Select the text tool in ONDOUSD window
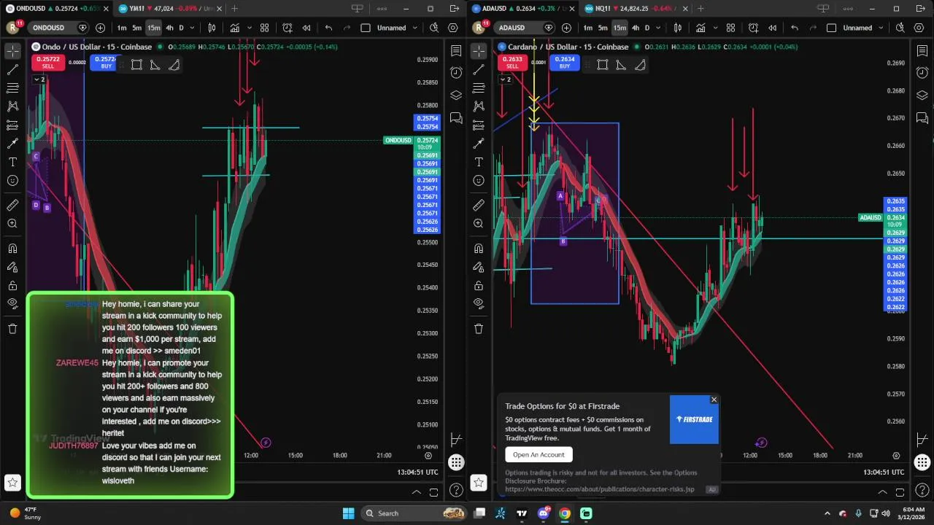This screenshot has width=934, height=525. pyautogui.click(x=12, y=162)
